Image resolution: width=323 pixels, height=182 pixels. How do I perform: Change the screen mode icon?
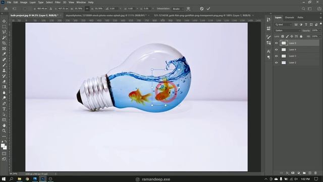click(4, 159)
